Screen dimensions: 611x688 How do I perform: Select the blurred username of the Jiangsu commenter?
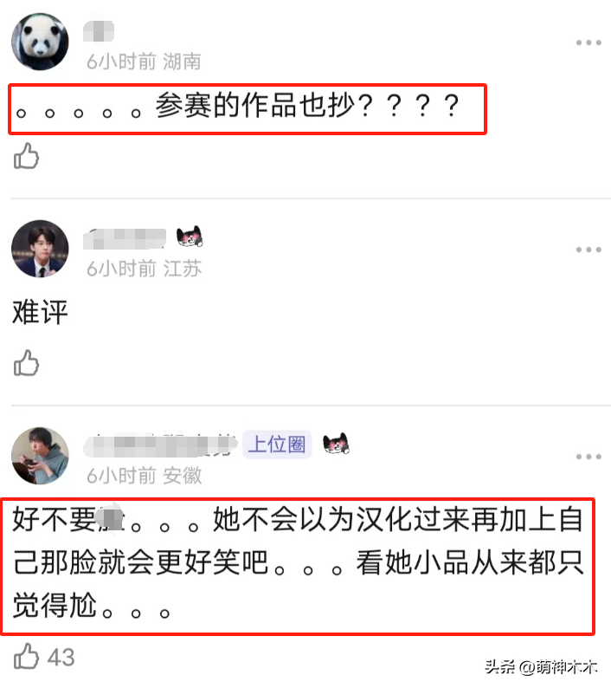[125, 238]
